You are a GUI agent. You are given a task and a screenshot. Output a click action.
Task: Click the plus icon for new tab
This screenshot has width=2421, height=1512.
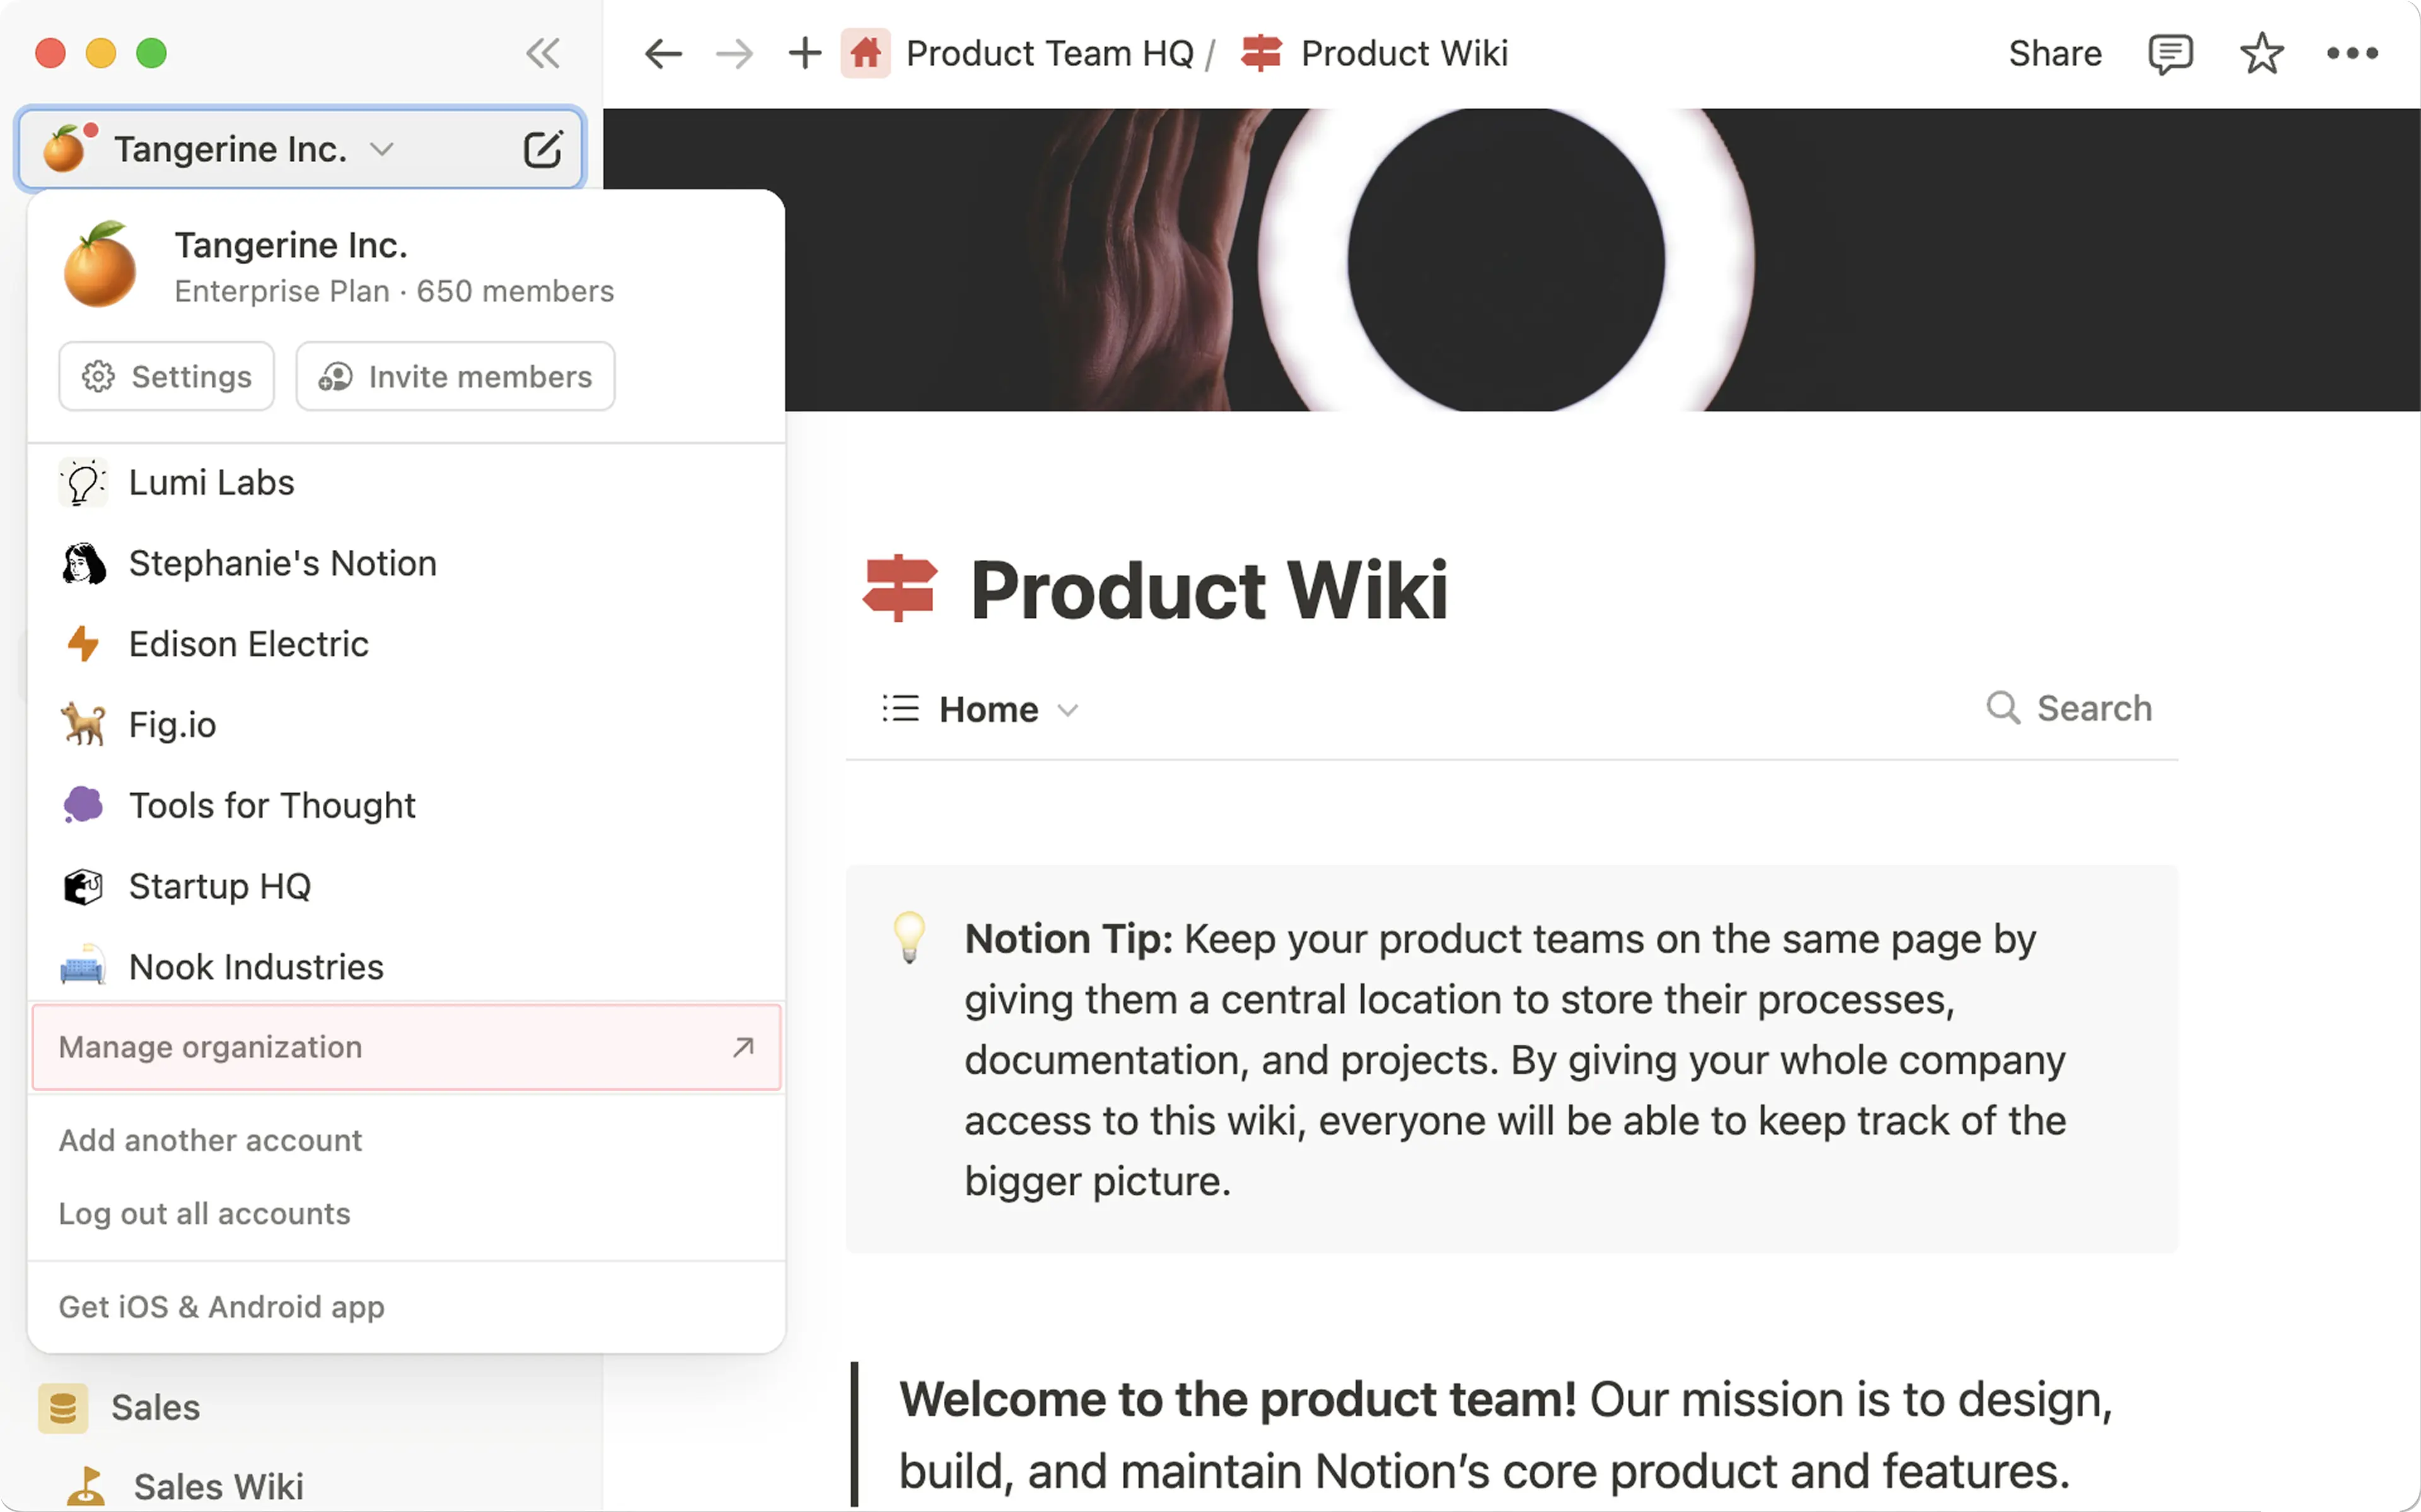pyautogui.click(x=804, y=53)
